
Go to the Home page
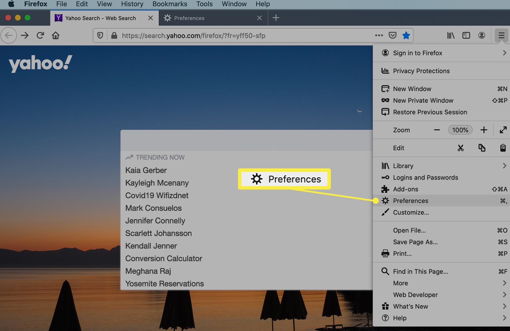click(x=56, y=35)
